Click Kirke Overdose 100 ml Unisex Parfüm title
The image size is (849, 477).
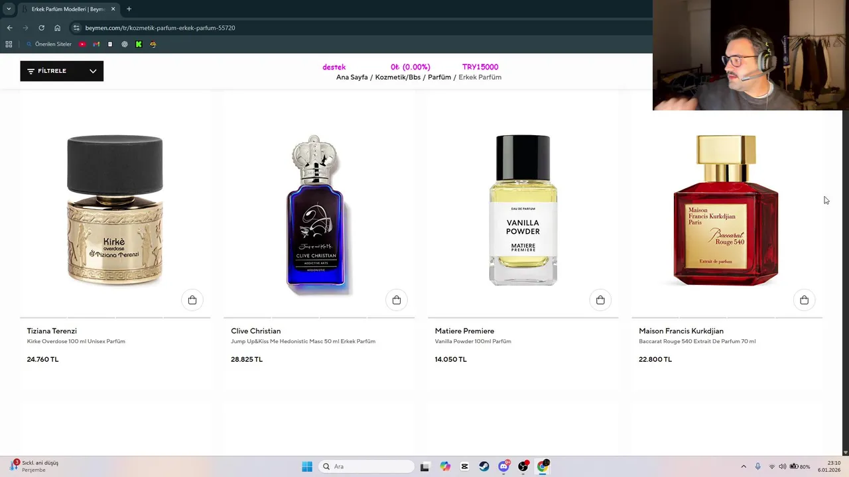[76, 341]
